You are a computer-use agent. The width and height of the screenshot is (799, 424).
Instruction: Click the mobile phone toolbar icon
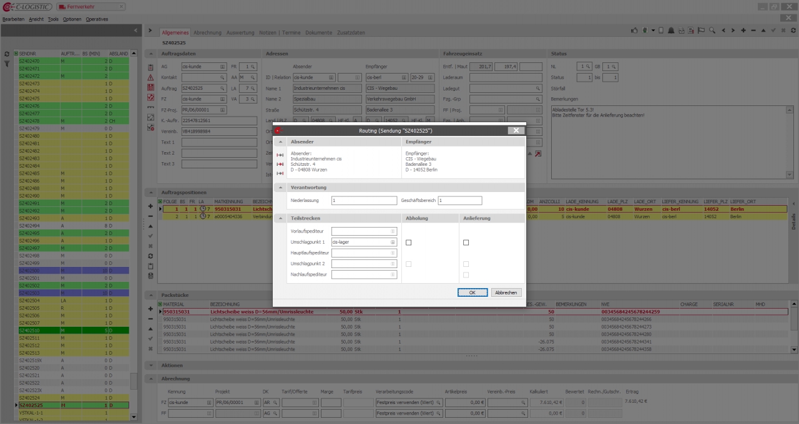point(661,30)
